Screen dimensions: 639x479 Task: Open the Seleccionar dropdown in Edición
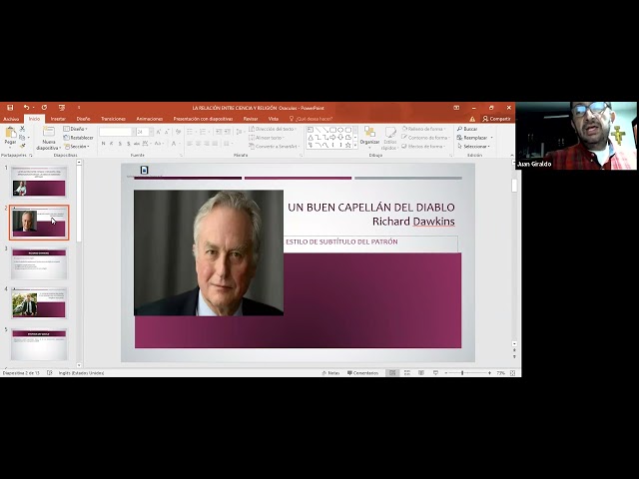click(x=473, y=147)
